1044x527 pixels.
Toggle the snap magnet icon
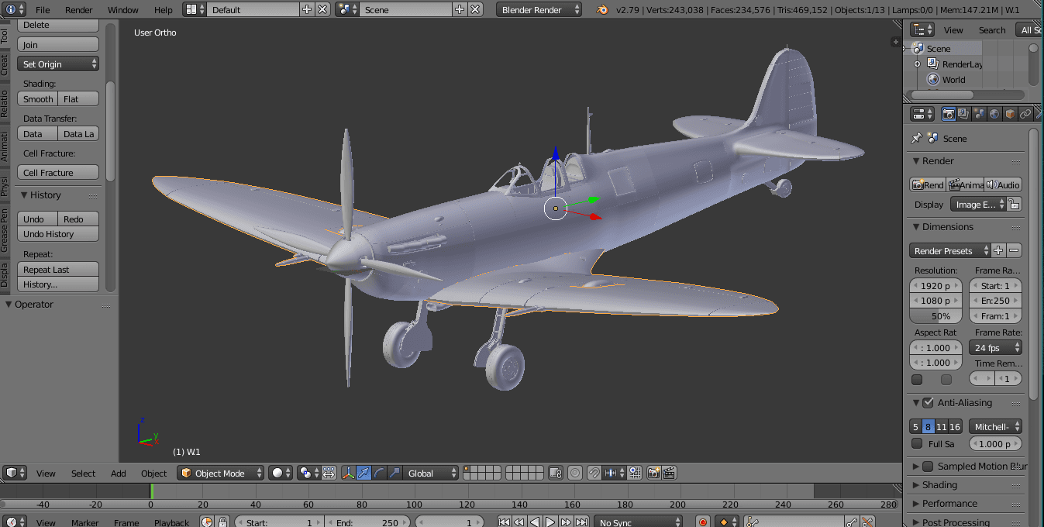(594, 473)
